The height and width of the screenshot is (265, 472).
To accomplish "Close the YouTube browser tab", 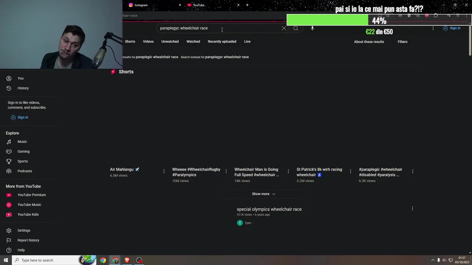I will [x=238, y=5].
